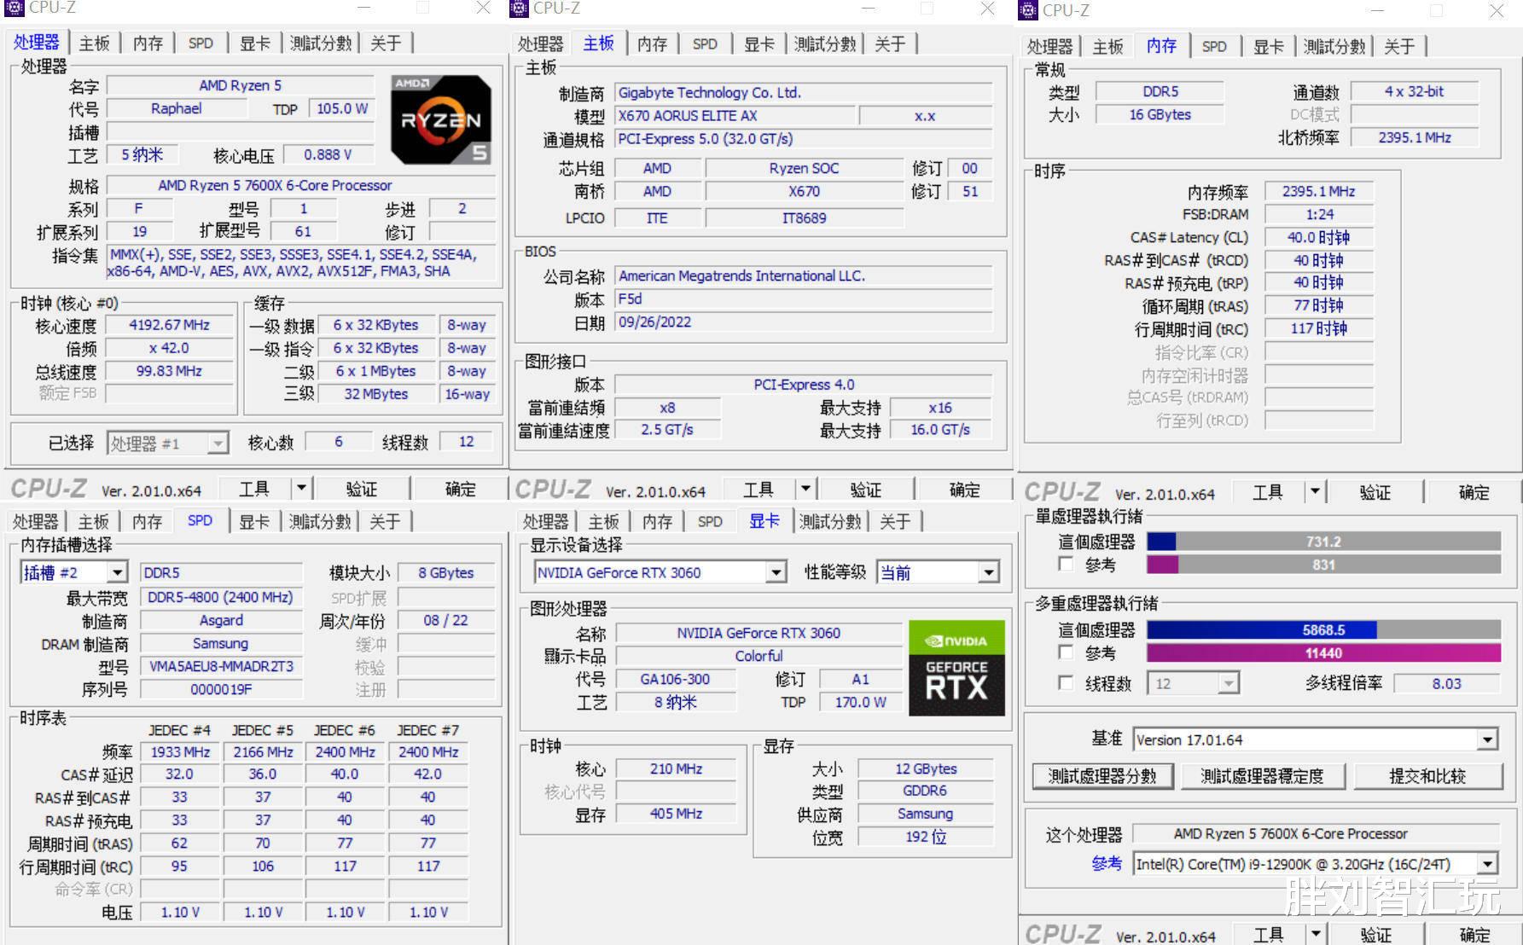Image resolution: width=1523 pixels, height=945 pixels.
Task: Click the 提交和比较 button
Action: click(x=1429, y=776)
